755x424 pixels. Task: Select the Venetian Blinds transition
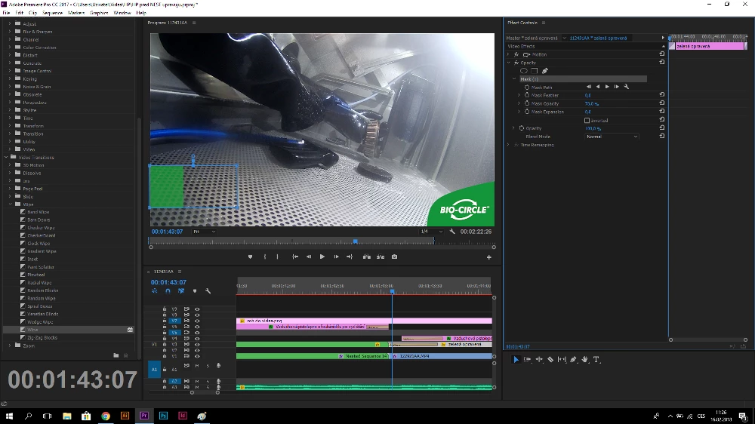43,314
